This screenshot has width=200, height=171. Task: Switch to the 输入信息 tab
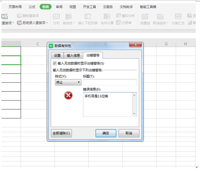pyautogui.click(x=73, y=55)
